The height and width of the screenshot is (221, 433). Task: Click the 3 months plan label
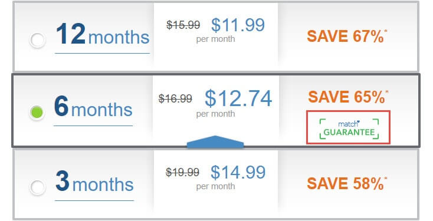[94, 182]
